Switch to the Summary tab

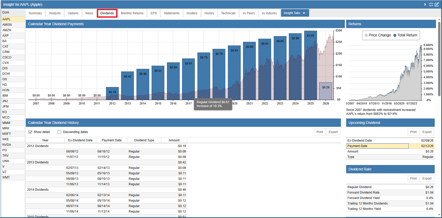tap(35, 13)
